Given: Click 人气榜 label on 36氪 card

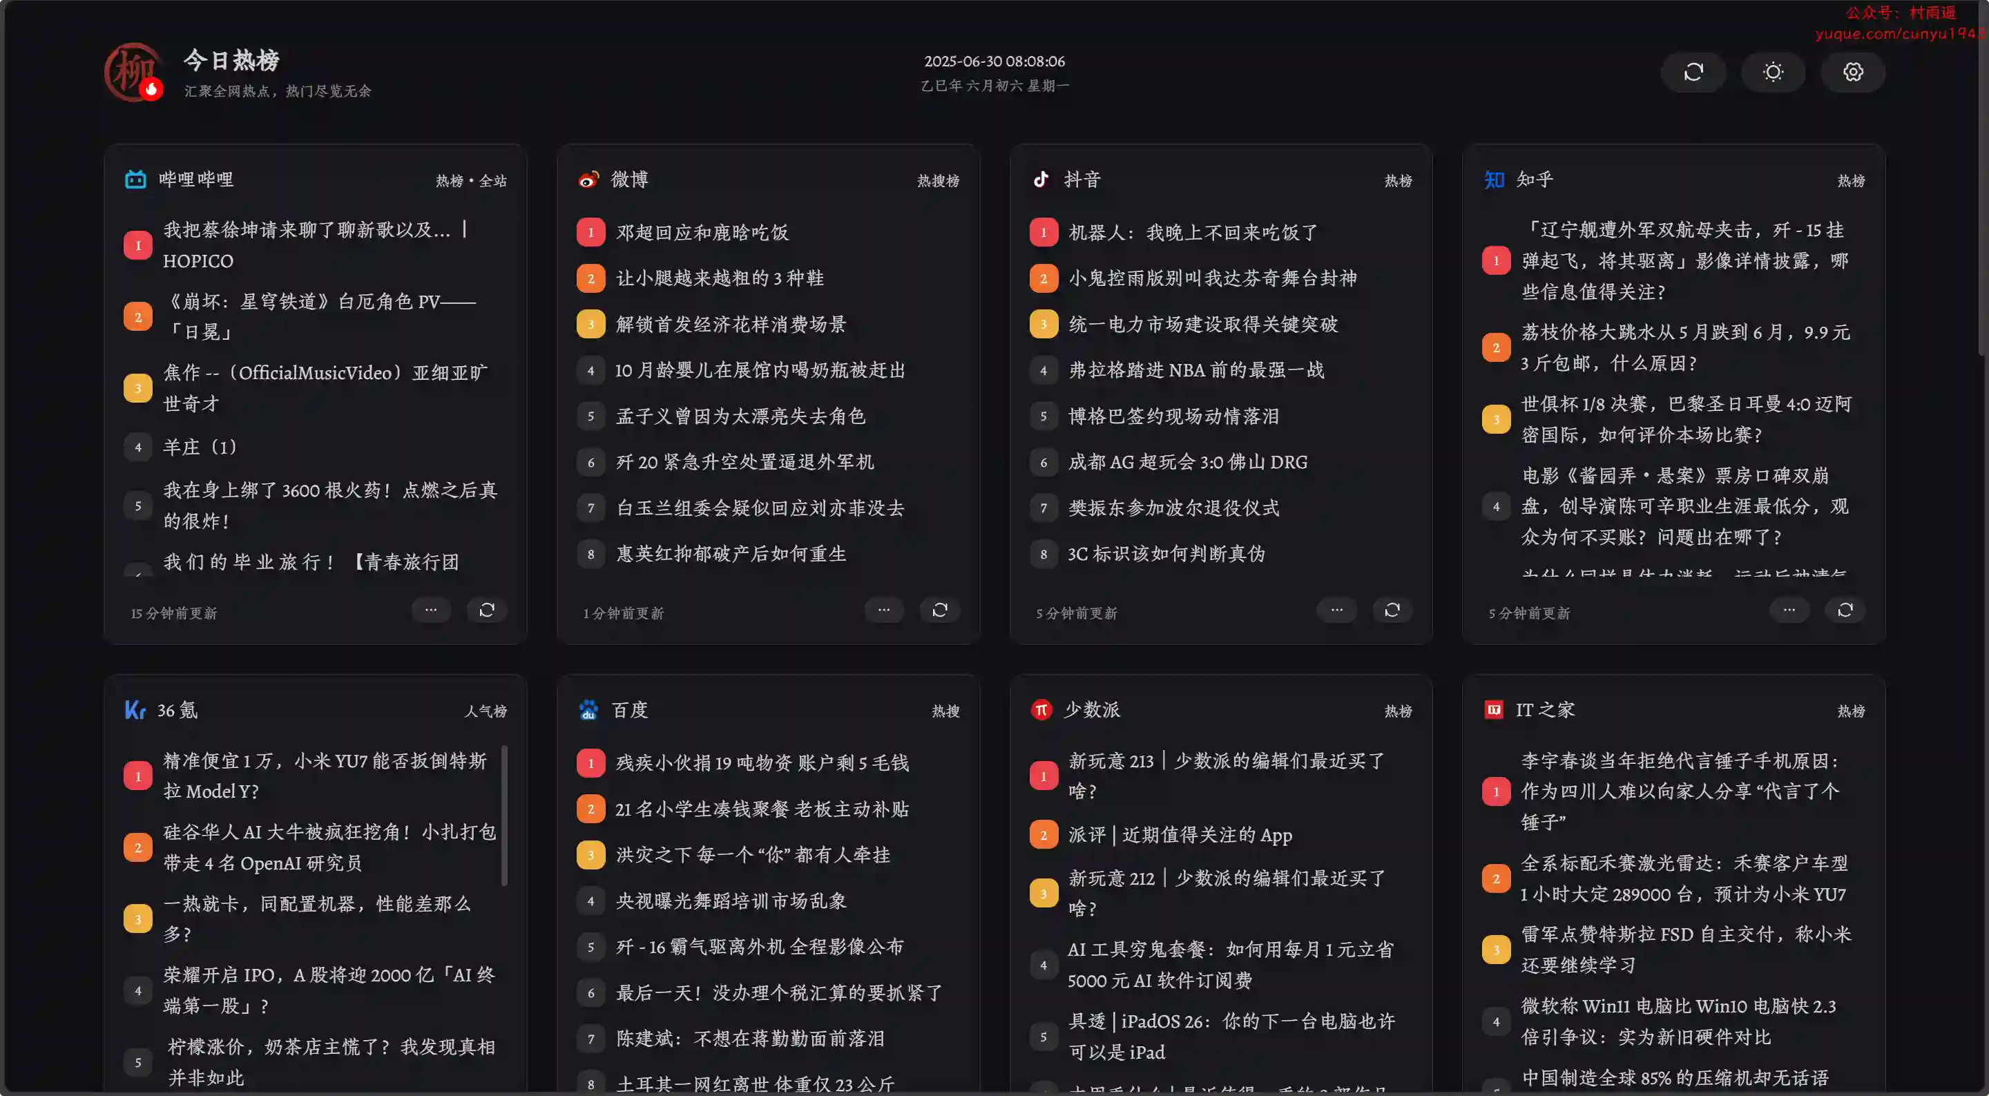Looking at the screenshot, I should click(485, 711).
